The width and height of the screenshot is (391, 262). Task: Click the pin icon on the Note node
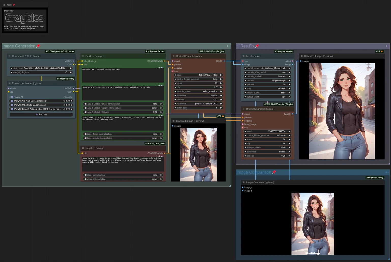tap(14, 5)
